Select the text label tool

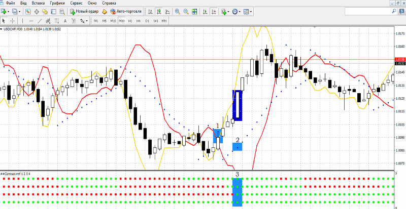(65, 21)
